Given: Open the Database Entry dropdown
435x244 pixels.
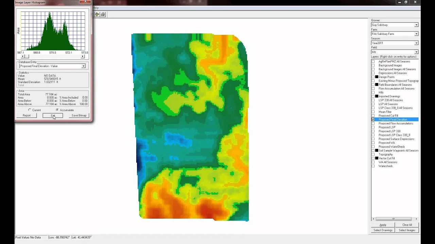Looking at the screenshot, I should pyautogui.click(x=83, y=66).
